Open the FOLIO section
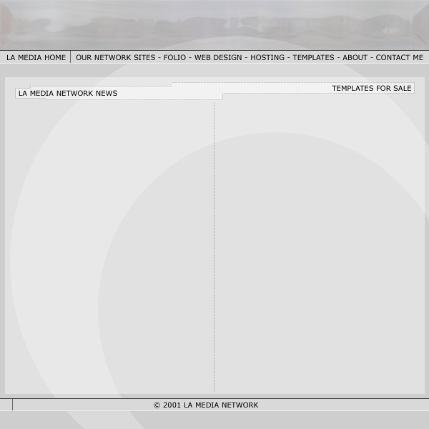Image resolution: width=429 pixels, height=429 pixels. coord(174,57)
